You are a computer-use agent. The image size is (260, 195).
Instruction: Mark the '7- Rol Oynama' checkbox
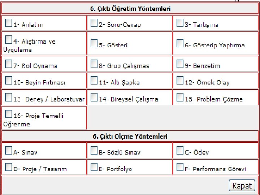point(9,65)
